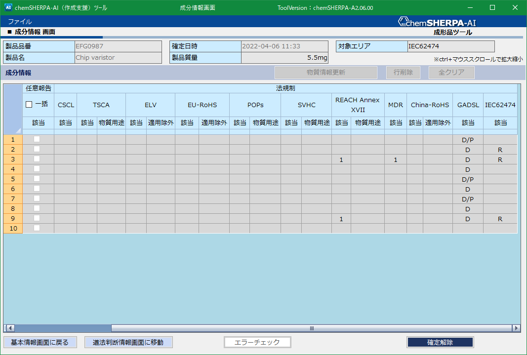Check the 任意報告 checkbox in row 1

37,139
